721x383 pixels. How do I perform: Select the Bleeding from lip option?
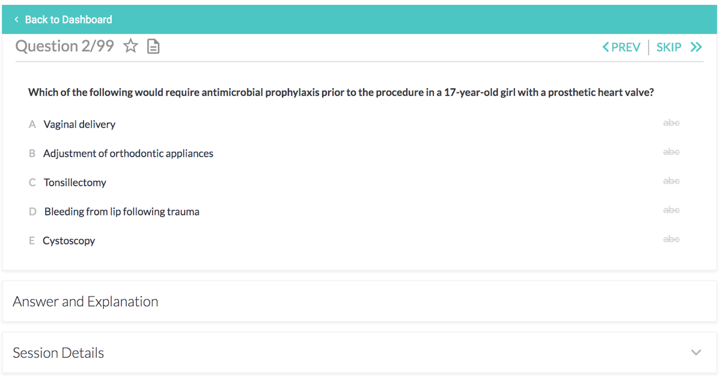121,211
